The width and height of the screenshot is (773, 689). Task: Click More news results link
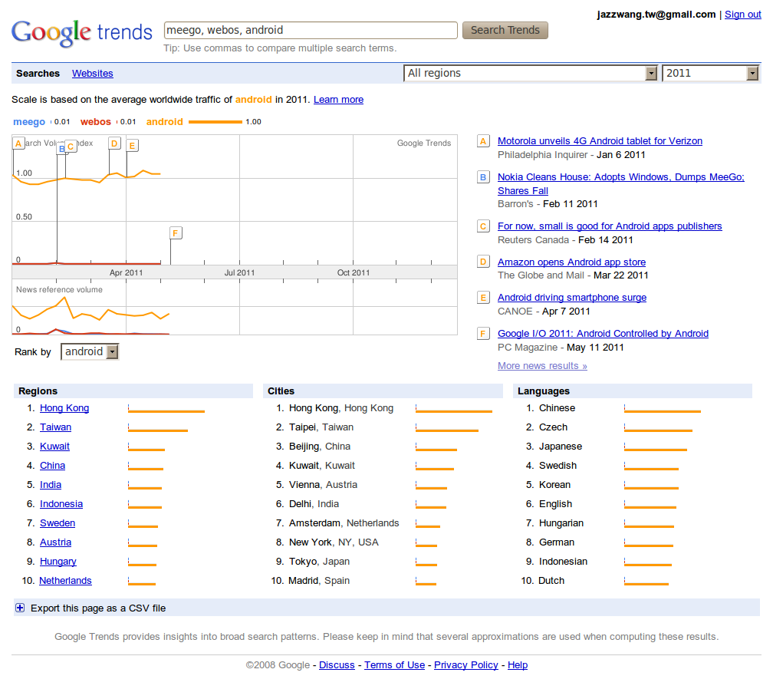[x=542, y=366]
